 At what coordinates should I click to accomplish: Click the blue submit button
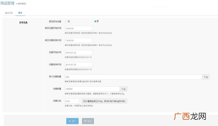[73, 121]
